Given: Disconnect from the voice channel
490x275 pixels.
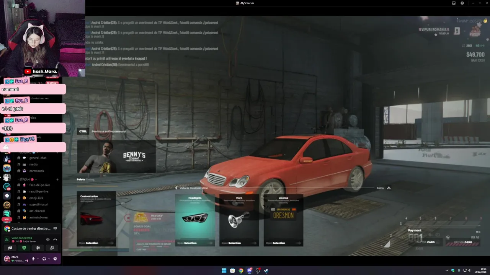Looking at the screenshot, I should point(55,239).
